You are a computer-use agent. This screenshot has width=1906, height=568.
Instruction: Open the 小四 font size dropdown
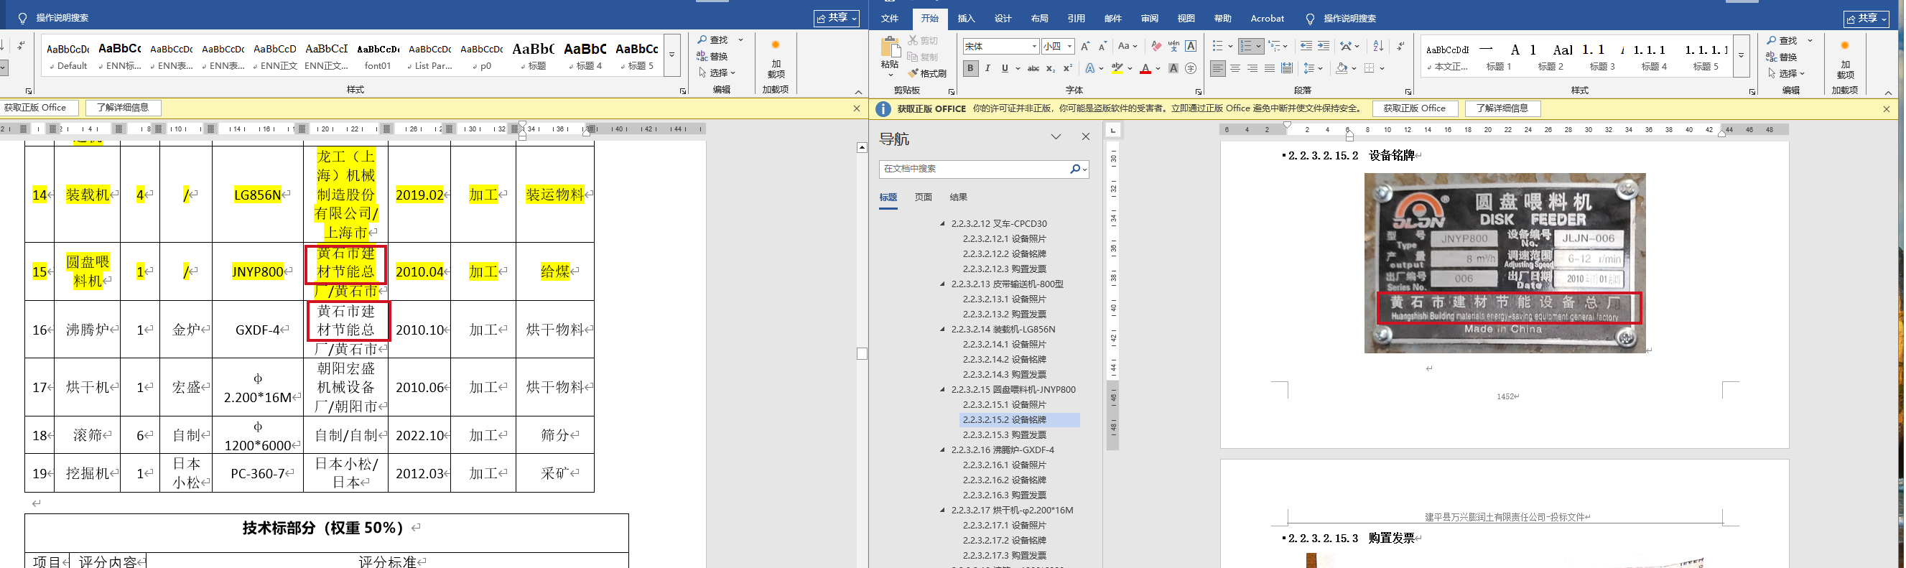pos(1069,47)
